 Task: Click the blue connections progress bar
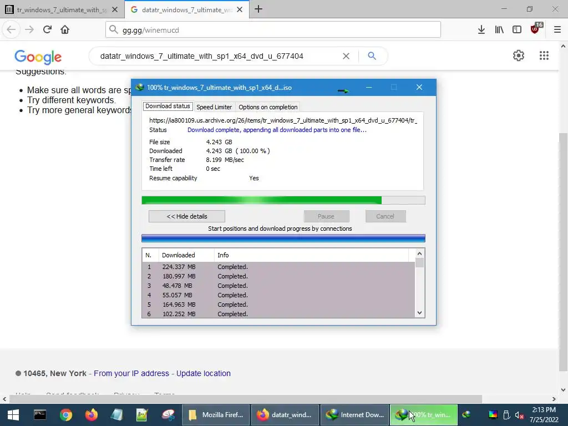(x=283, y=239)
